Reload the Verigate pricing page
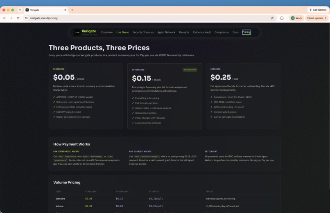The width and height of the screenshot is (330, 213). point(18,18)
